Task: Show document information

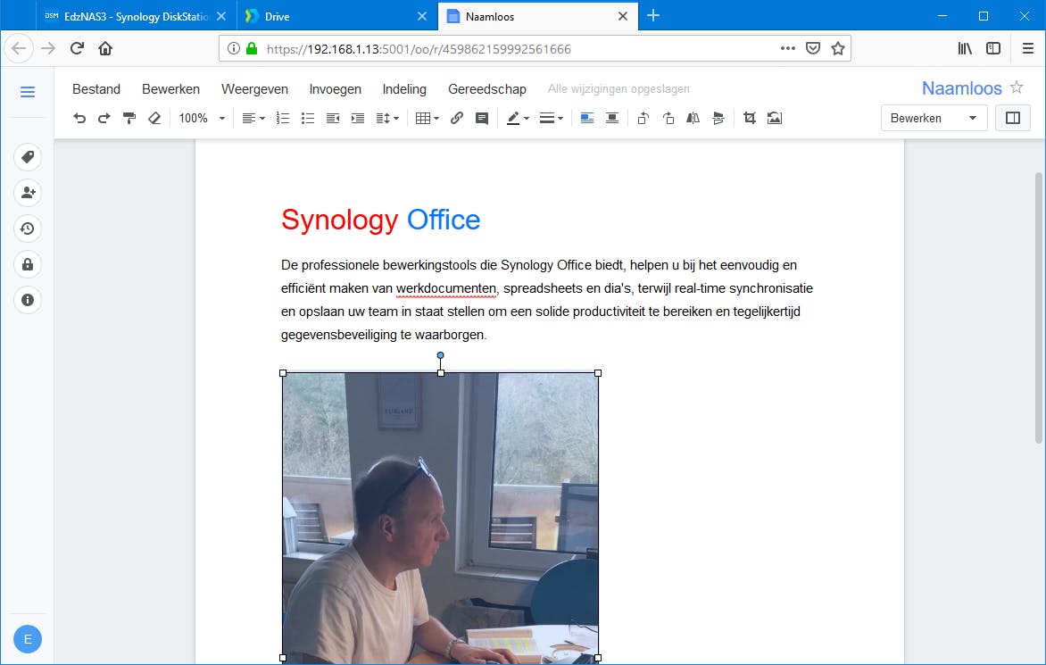Action: tap(28, 300)
